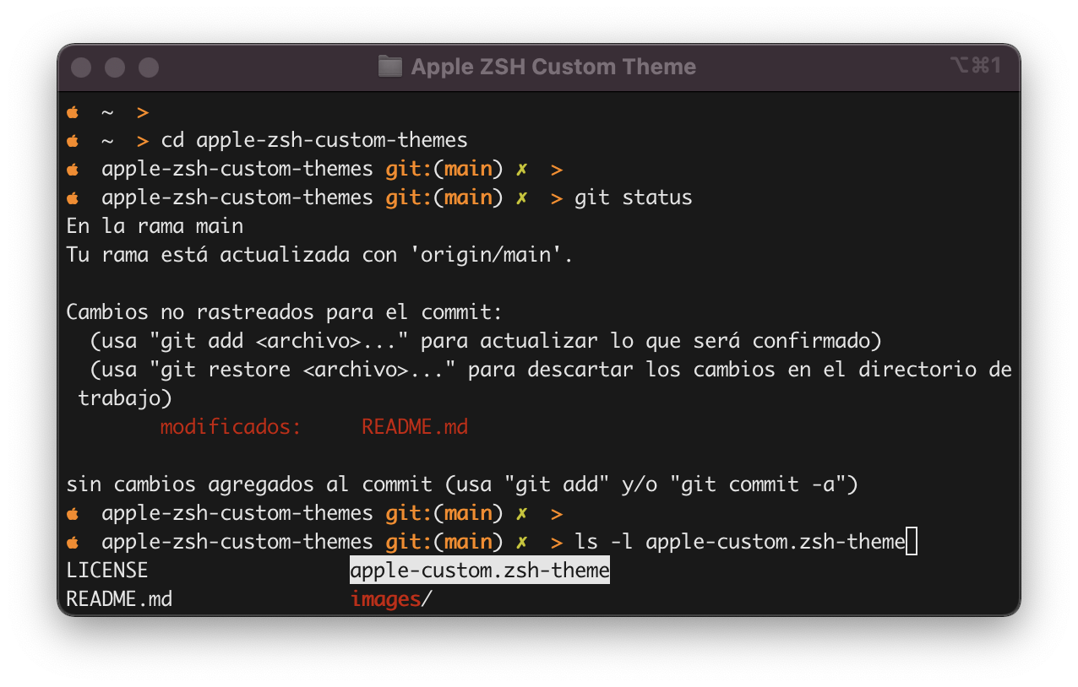Image resolution: width=1078 pixels, height=687 pixels.
Task: Click the "Tu rama está actualizada con 'origin/main'" line
Action: (320, 255)
